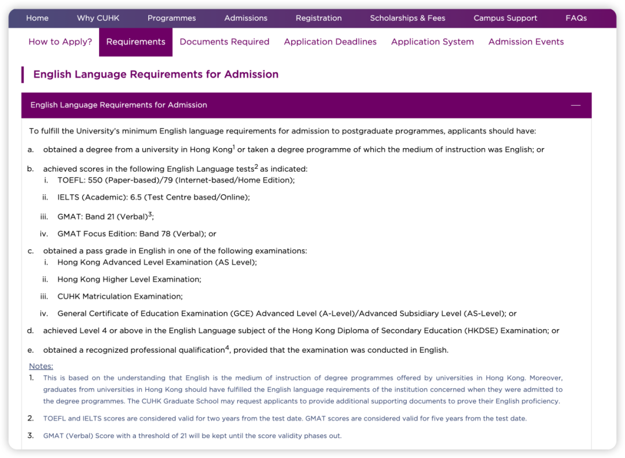Click Hong Kong Higher Level Examination item
Image resolution: width=625 pixels, height=458 pixels.
pyautogui.click(x=129, y=279)
